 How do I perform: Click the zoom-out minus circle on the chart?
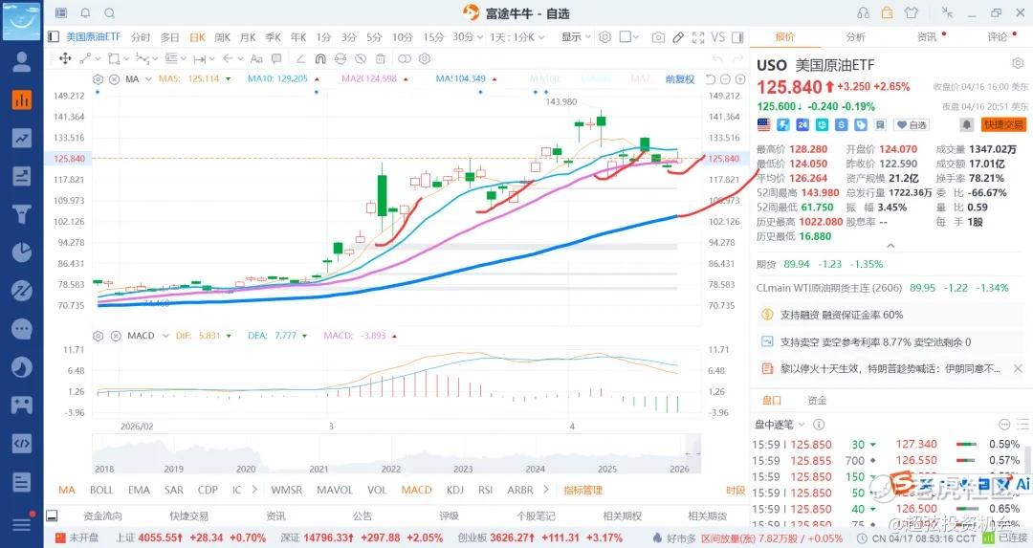click(725, 79)
